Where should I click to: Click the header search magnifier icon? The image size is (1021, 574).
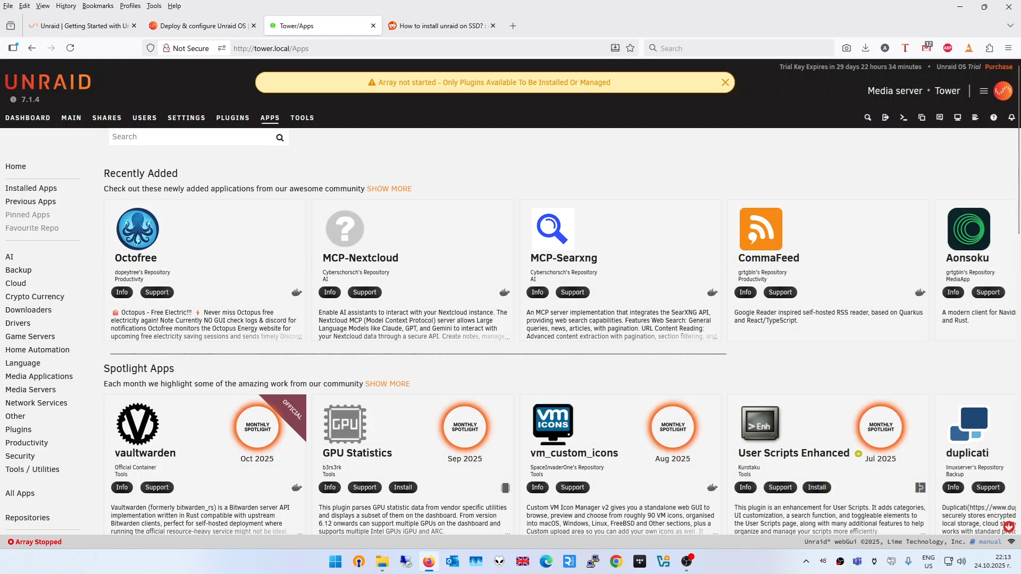tap(868, 117)
